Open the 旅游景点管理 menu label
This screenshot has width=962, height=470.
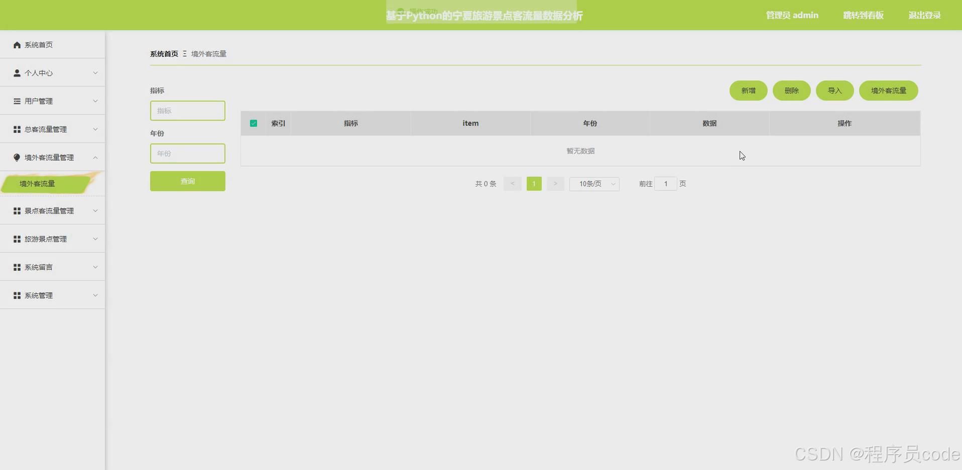46,239
